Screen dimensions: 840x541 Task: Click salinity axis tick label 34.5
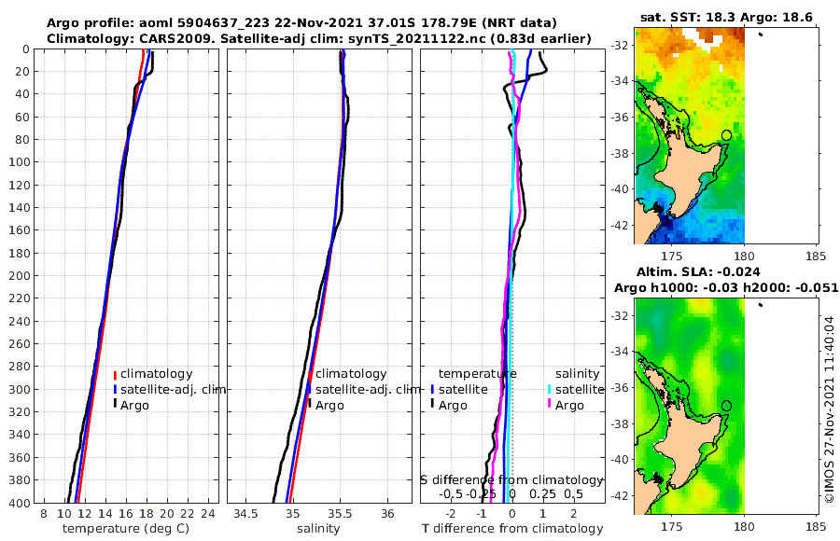point(245,514)
